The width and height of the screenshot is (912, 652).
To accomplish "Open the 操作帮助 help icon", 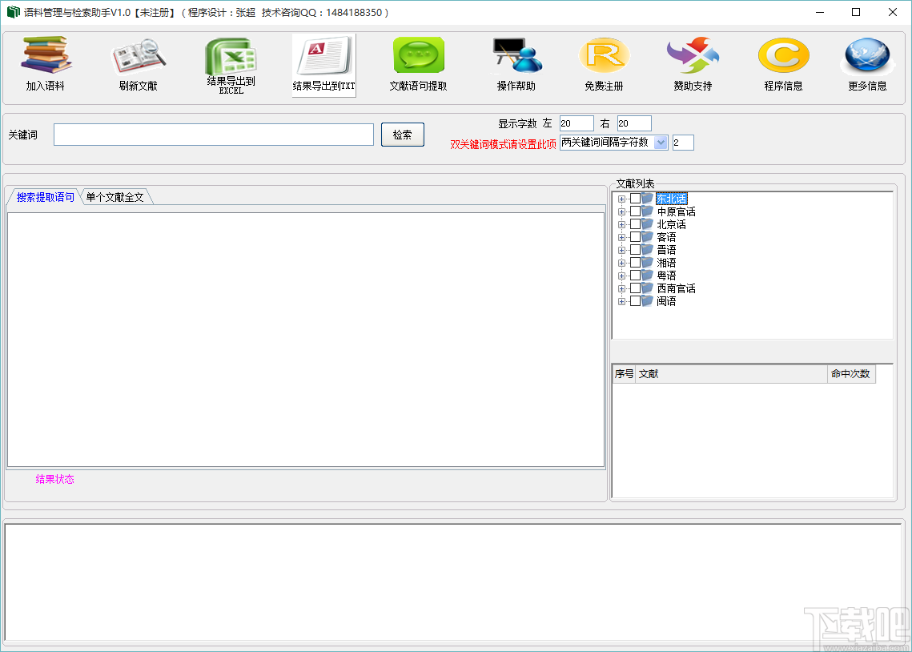I will pyautogui.click(x=516, y=56).
